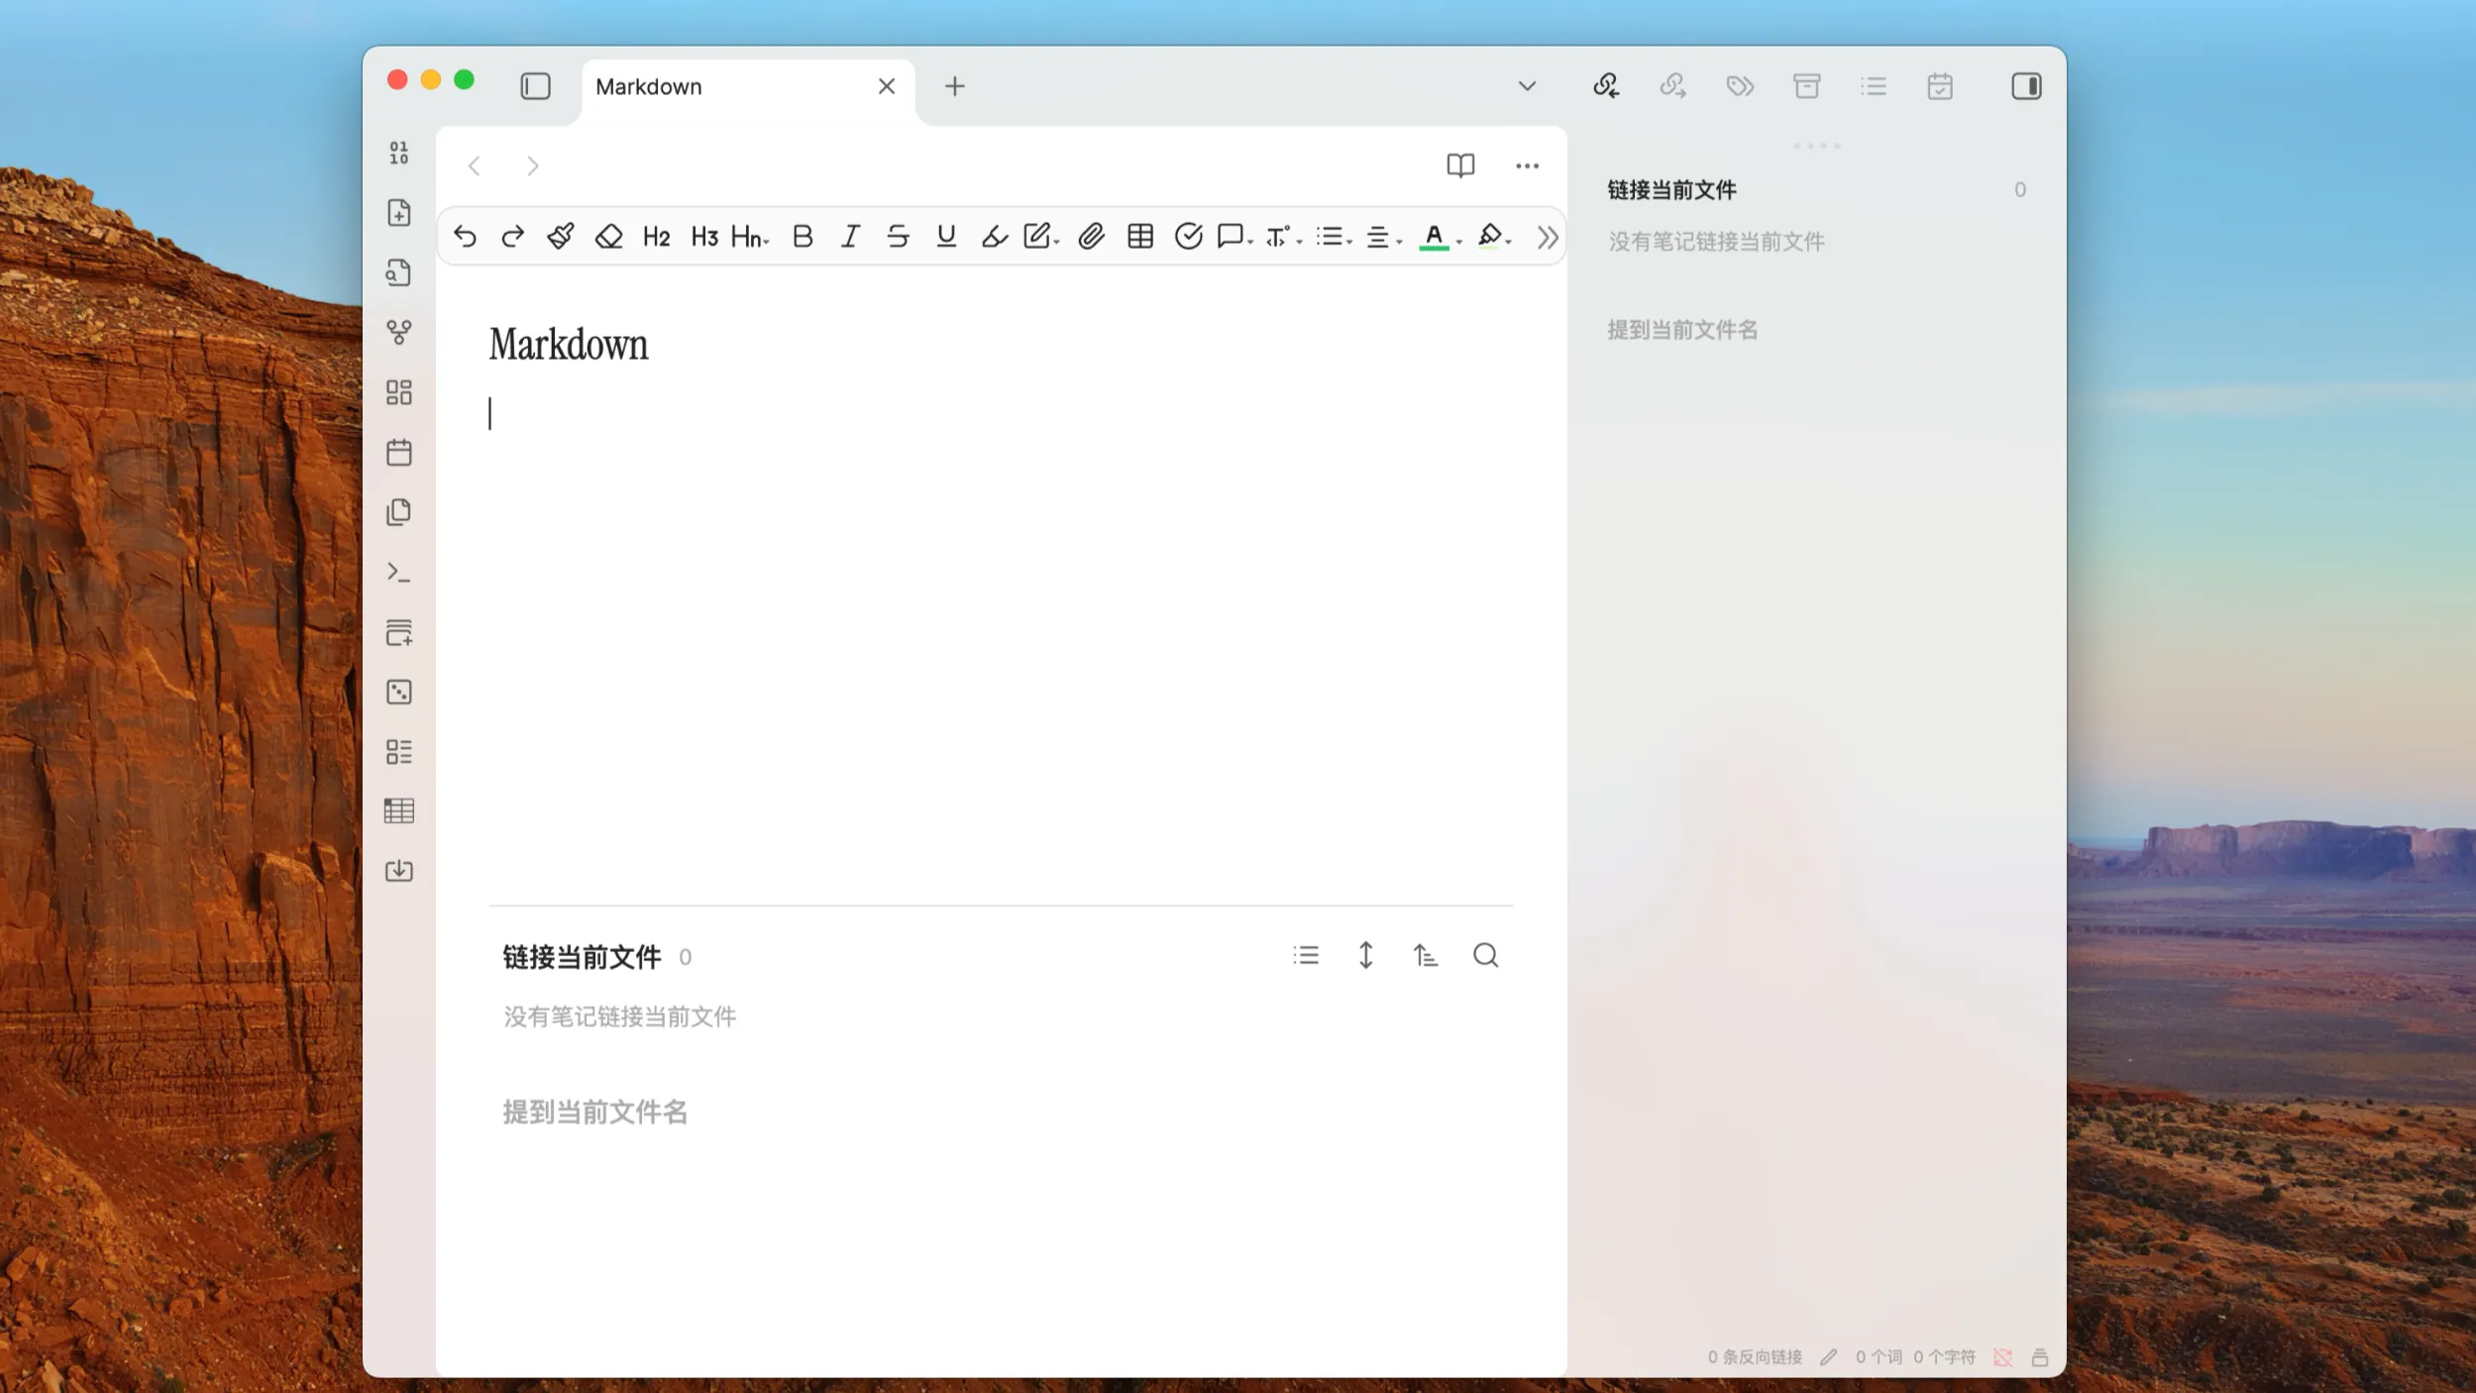Open the calendar daily note icon
Screen dimensions: 2476x1393
tap(398, 453)
